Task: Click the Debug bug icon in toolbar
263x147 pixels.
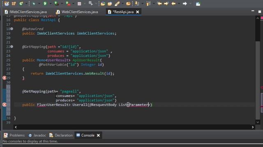Action: (34, 4)
